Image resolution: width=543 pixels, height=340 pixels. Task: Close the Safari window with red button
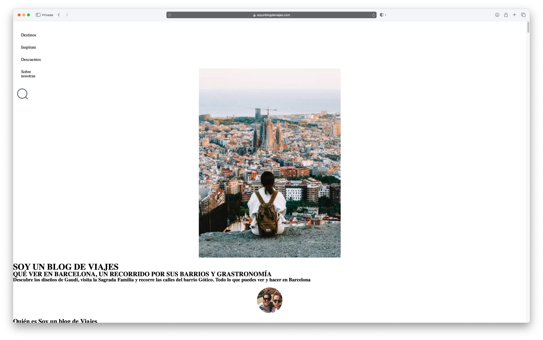tap(19, 15)
